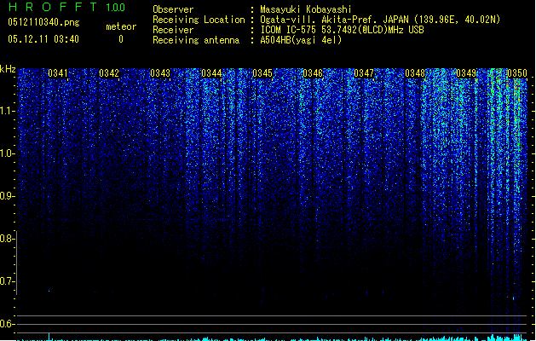The height and width of the screenshot is (341, 536).
Task: Click the 0350 time marker
Action: coord(517,73)
